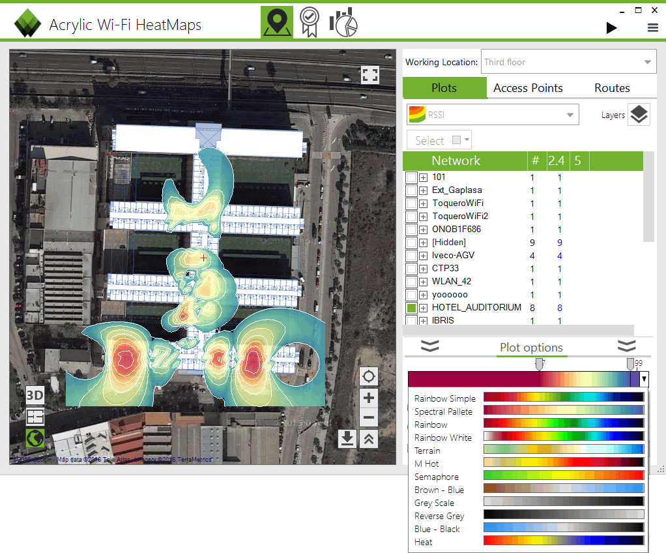Switch to the Access Points tab
666x553 pixels.
(528, 88)
